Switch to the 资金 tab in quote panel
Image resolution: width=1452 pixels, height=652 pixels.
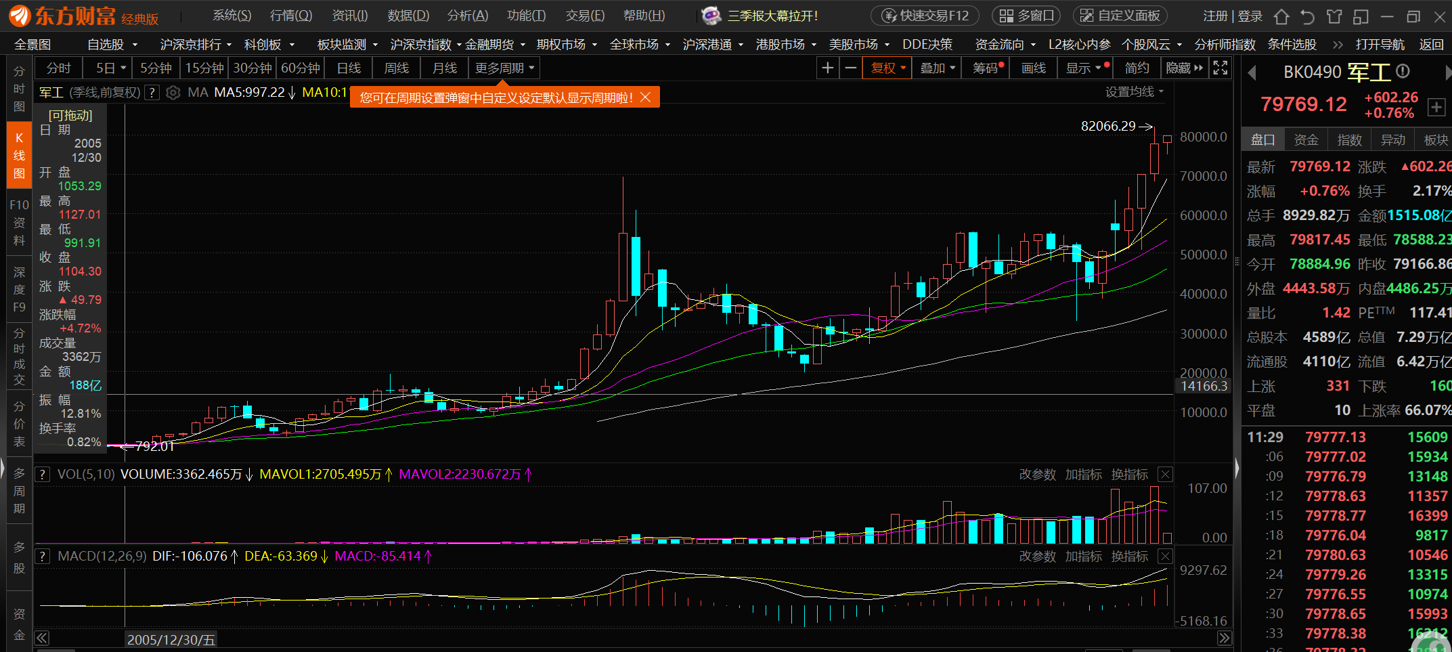(x=1306, y=140)
